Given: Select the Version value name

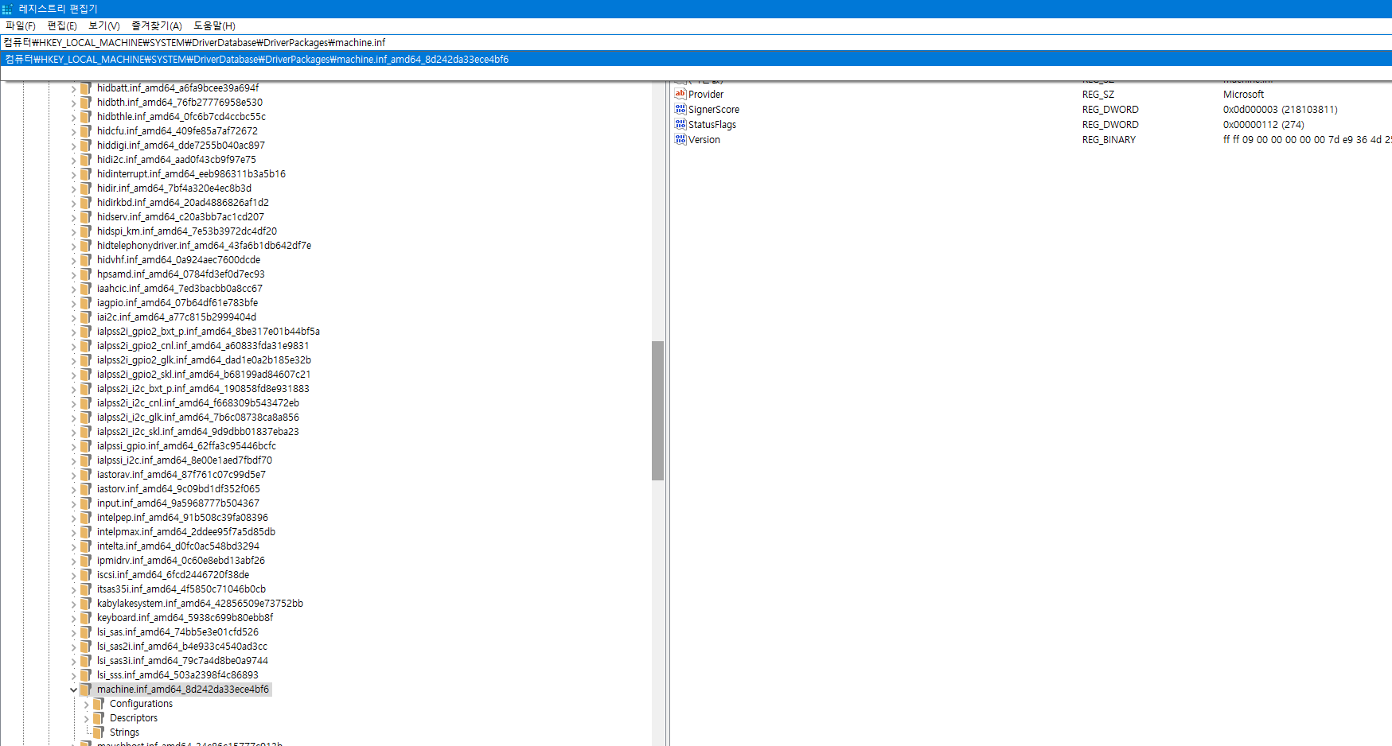Looking at the screenshot, I should (x=704, y=140).
